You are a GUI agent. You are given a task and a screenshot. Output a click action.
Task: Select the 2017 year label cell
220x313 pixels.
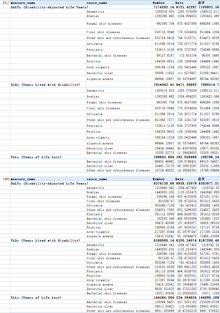tap(6, 3)
